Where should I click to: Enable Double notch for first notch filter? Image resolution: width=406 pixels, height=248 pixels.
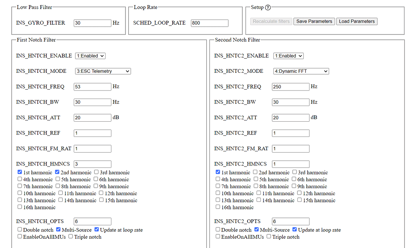point(19,229)
